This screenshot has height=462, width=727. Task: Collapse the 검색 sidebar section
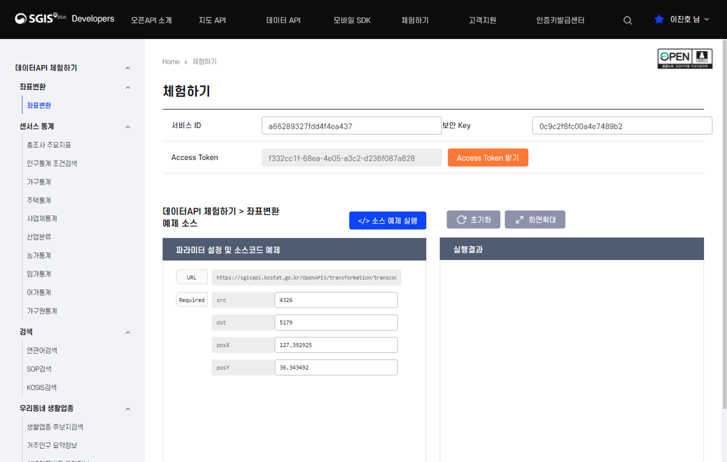127,331
